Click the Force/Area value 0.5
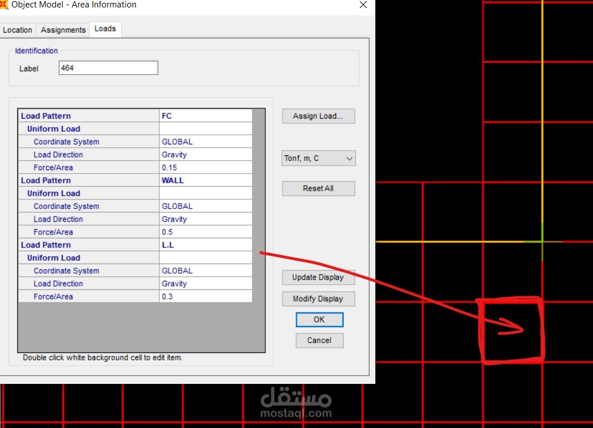 [x=206, y=232]
